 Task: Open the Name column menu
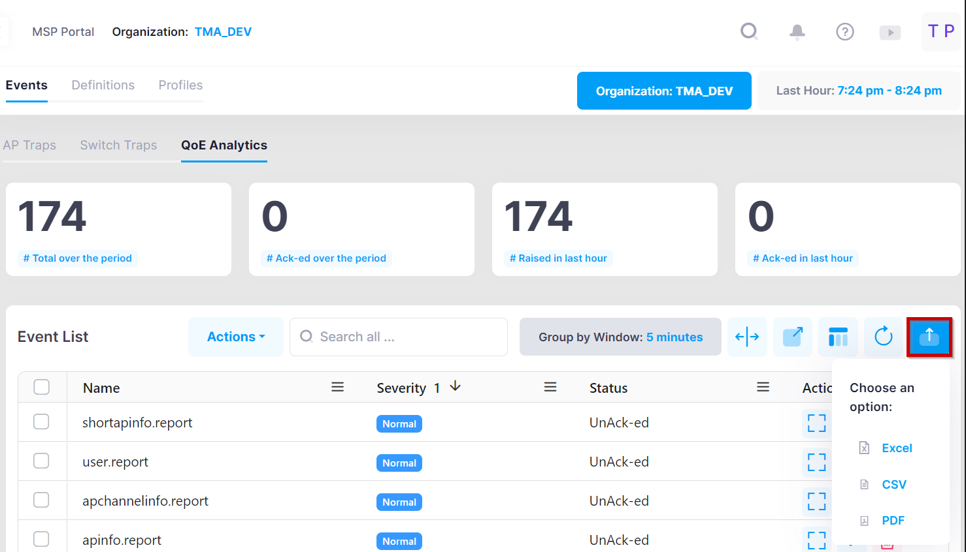[x=337, y=387]
